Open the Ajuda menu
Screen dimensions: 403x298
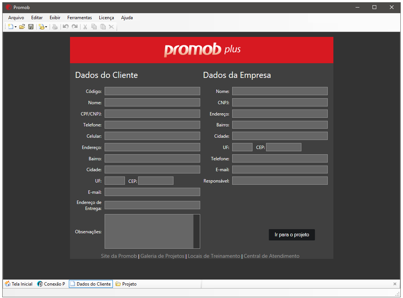(x=127, y=17)
